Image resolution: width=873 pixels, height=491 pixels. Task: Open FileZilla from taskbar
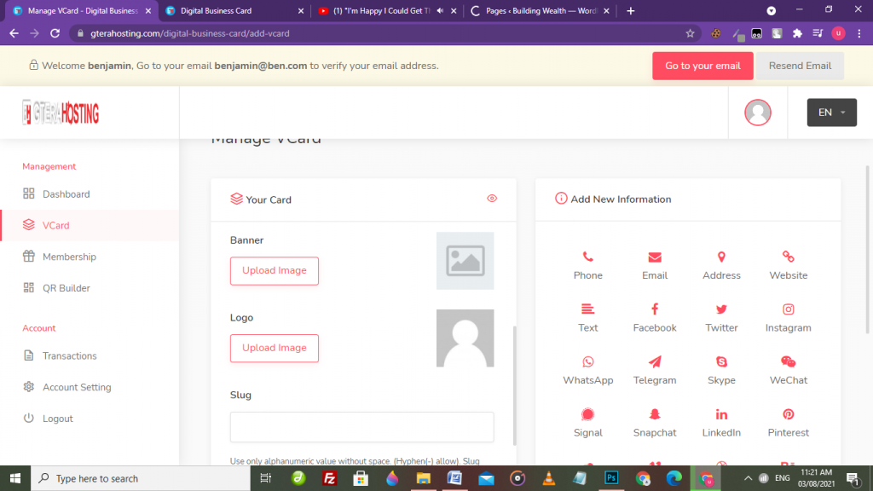pos(330,478)
